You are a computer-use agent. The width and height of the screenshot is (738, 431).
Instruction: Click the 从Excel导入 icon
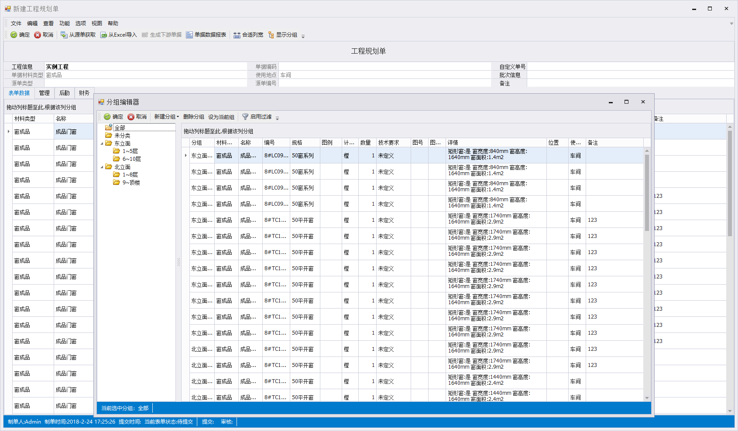(x=104, y=35)
